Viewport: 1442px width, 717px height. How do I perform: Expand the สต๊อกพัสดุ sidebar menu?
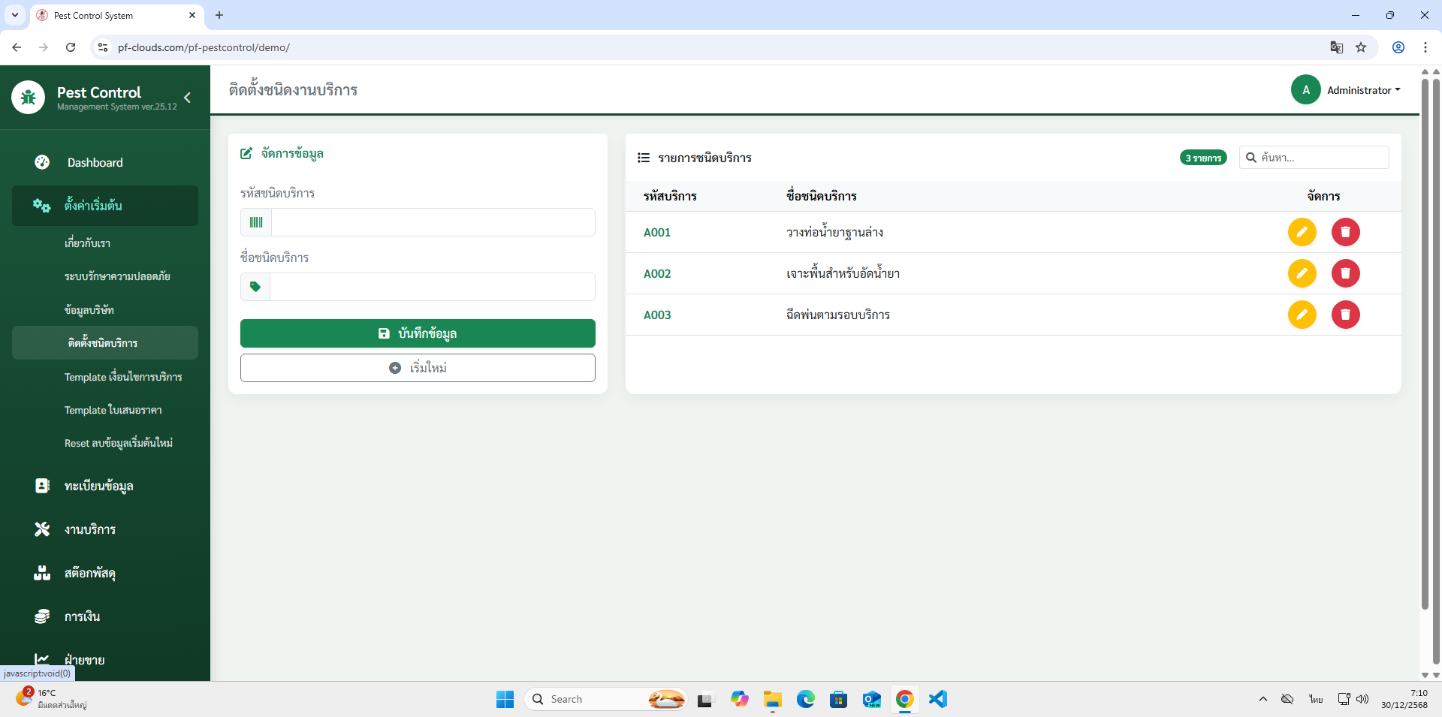pos(89,573)
